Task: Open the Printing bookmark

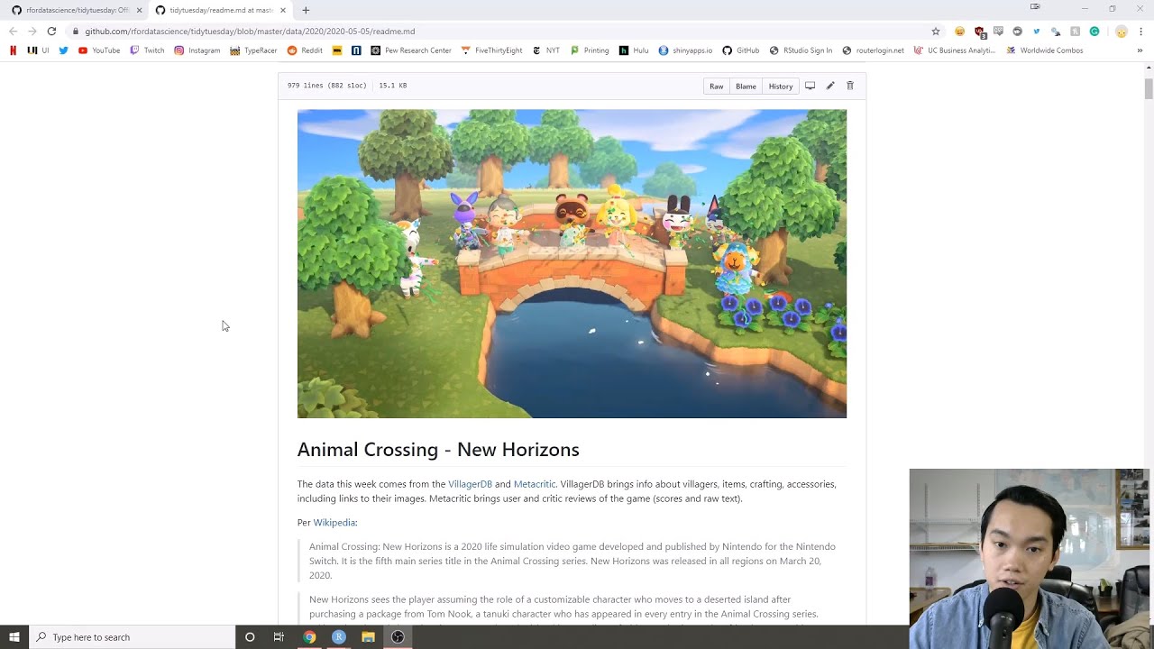Action: click(x=590, y=50)
